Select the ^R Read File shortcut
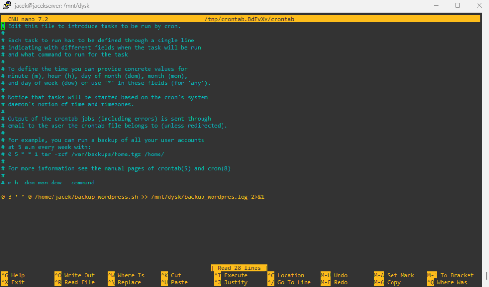489x287 pixels. coord(74,282)
